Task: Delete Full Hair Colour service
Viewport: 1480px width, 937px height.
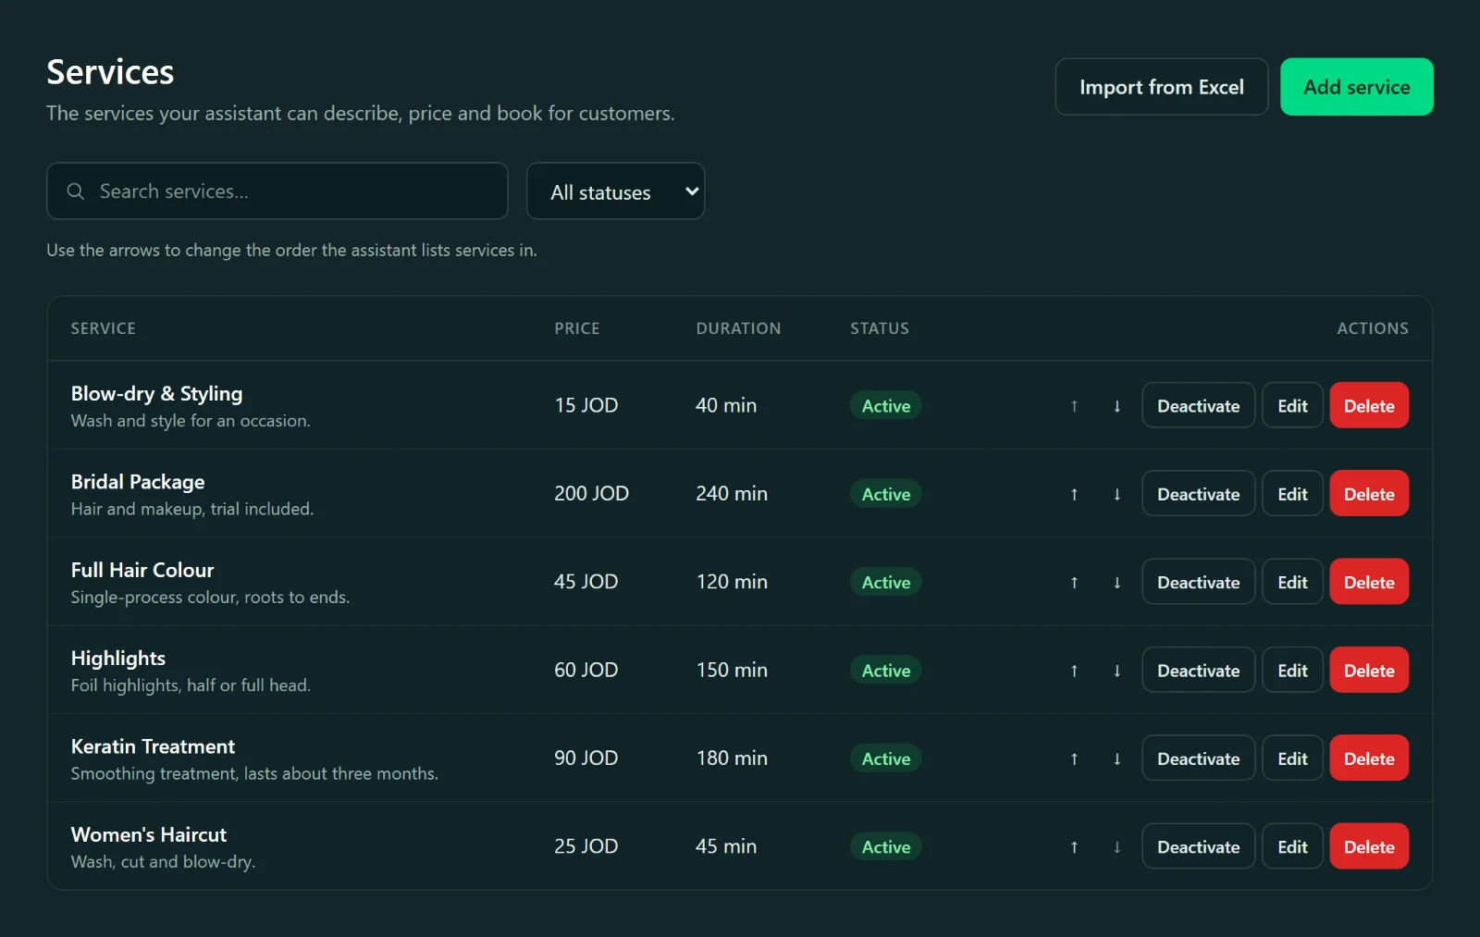Action: tap(1369, 582)
